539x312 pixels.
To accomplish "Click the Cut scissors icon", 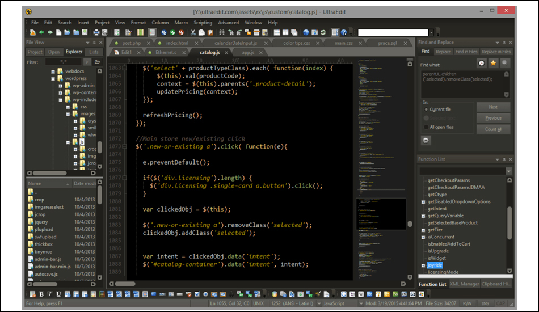I will click(193, 32).
